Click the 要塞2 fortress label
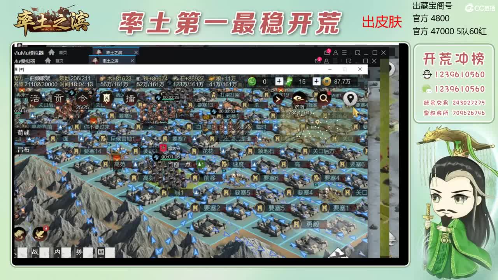Screen dimensions: 498x280 tap(213, 208)
